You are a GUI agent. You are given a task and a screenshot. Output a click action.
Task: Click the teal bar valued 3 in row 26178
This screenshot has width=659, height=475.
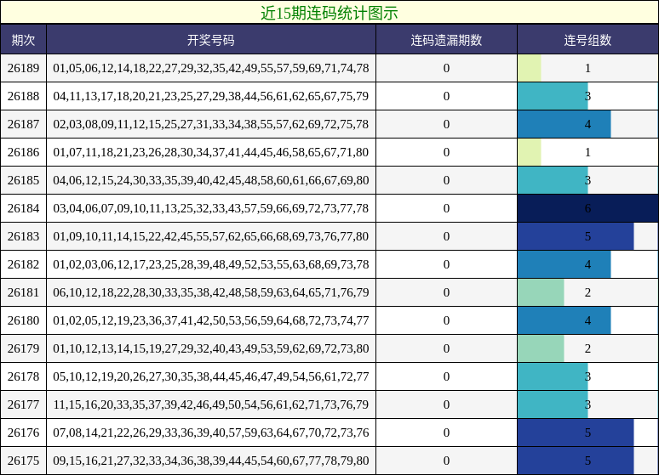point(553,376)
